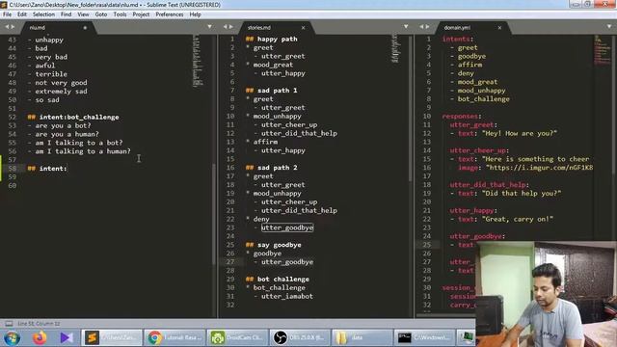Open the Find menu

(x=67, y=14)
